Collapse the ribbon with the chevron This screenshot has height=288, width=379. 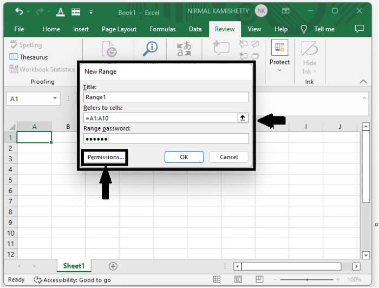point(363,81)
